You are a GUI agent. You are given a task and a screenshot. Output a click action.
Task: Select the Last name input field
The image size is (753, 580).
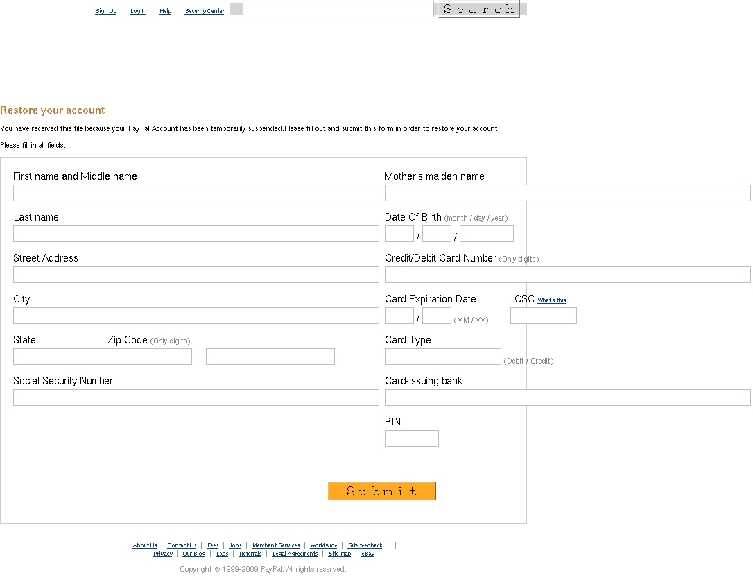(196, 234)
